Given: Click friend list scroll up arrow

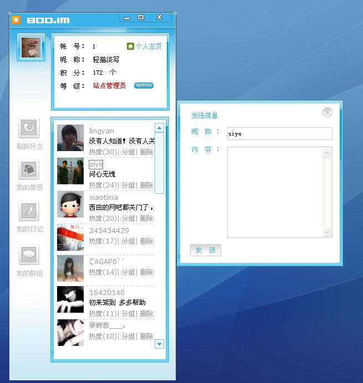Looking at the screenshot, I should 159,128.
